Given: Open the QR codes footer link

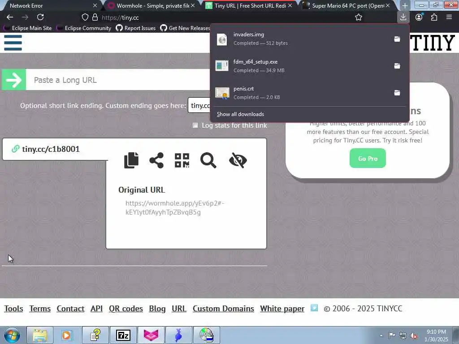Looking at the screenshot, I should pos(126,309).
